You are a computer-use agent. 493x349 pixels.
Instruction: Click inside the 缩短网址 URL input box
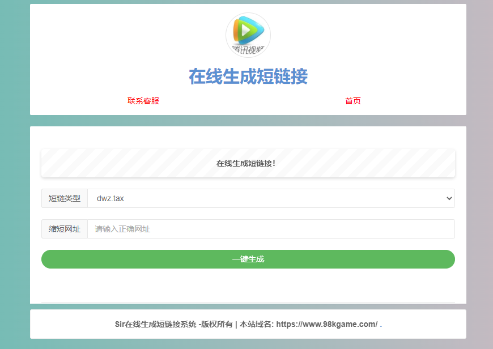[x=271, y=229]
